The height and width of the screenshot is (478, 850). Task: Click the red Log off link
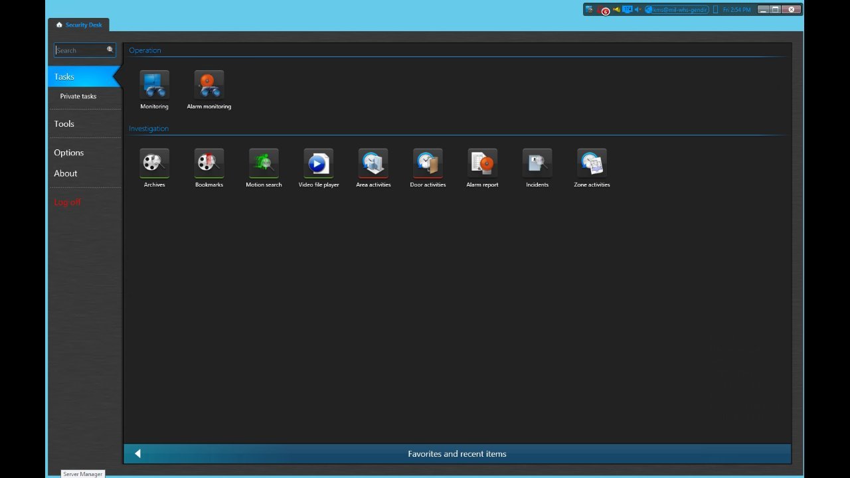pyautogui.click(x=67, y=202)
